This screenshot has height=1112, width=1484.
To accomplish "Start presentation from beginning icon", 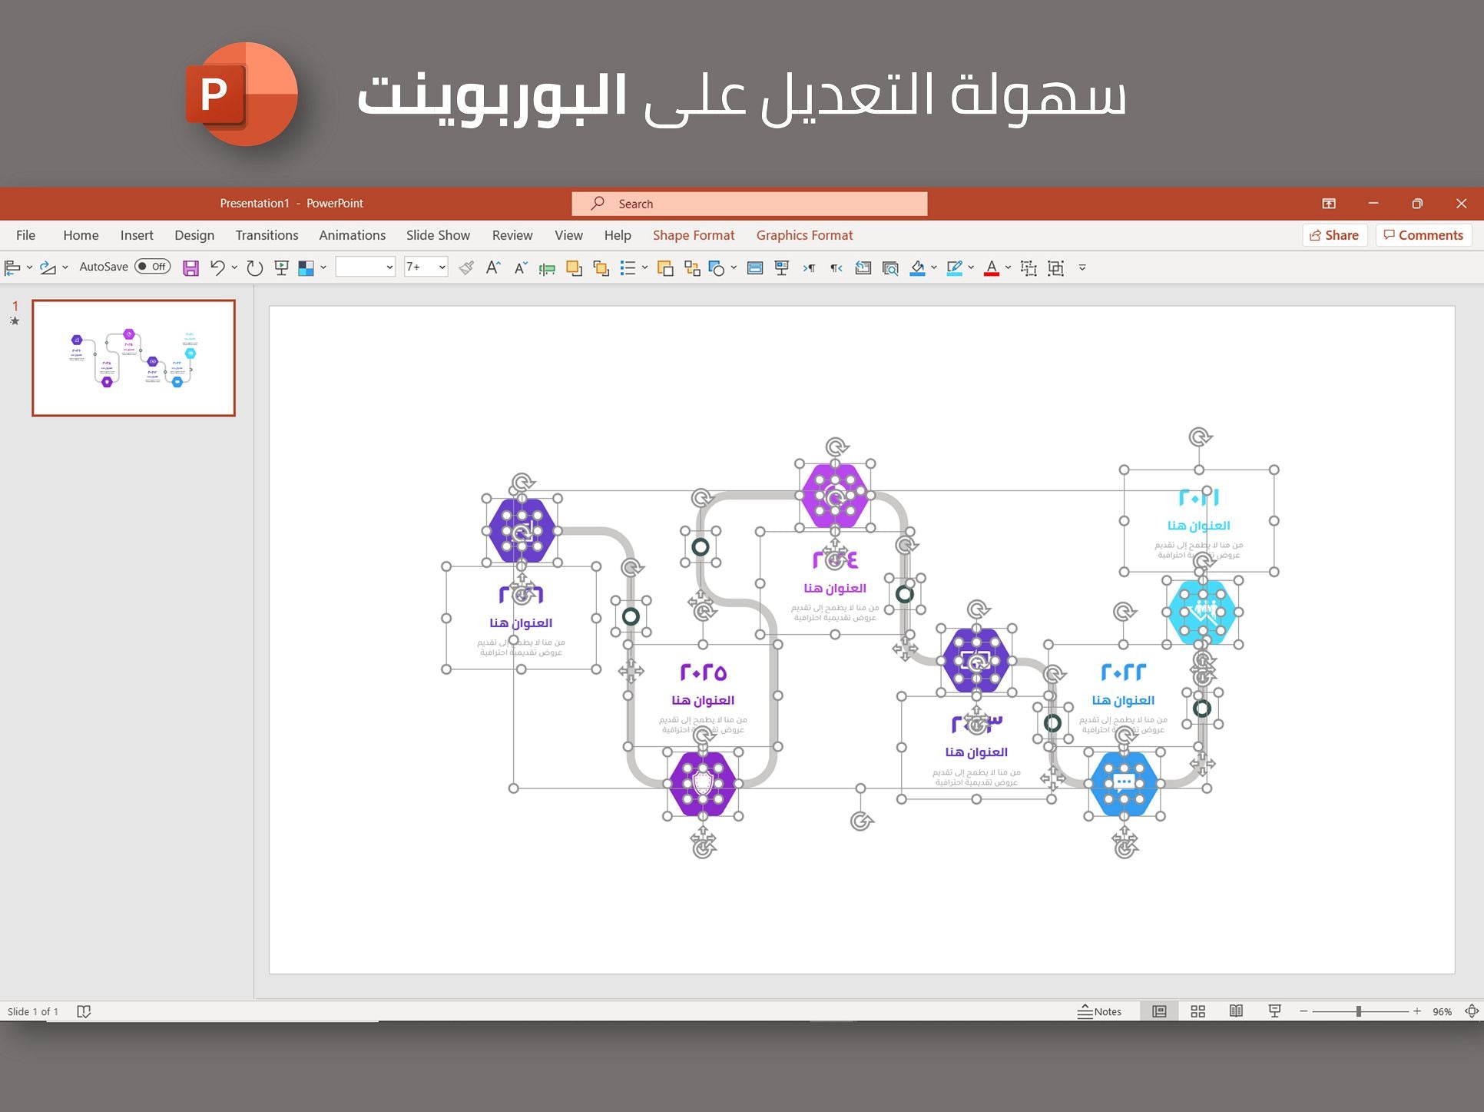I will coord(281,267).
